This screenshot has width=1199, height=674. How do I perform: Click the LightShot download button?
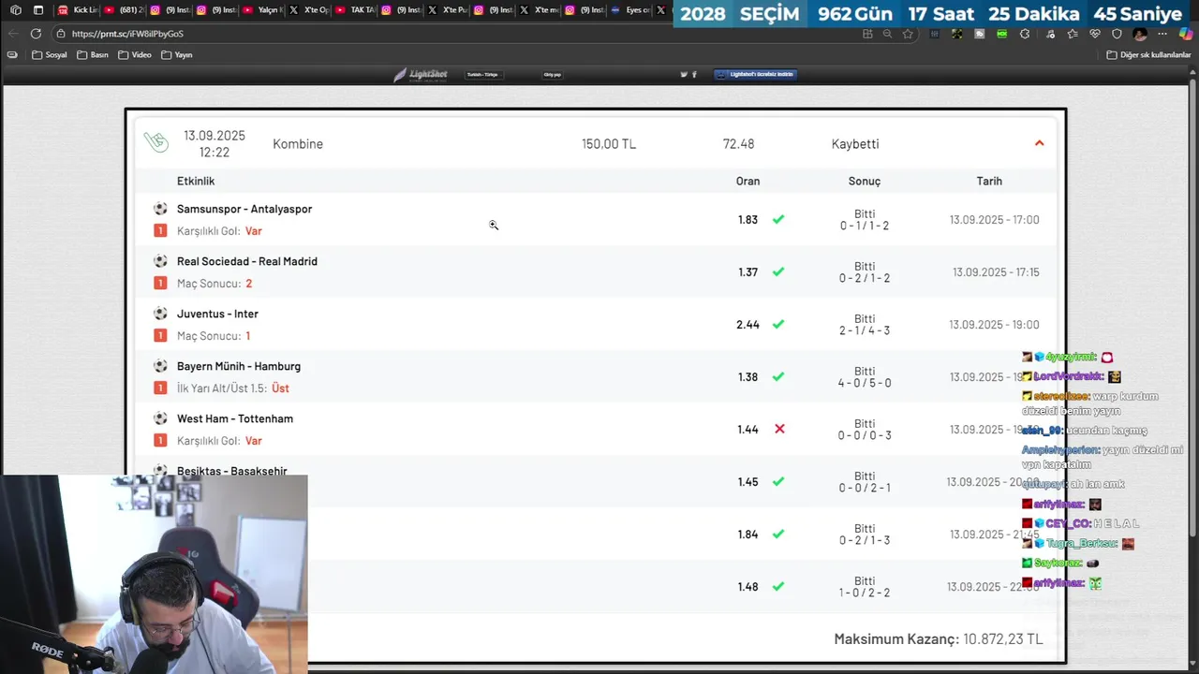(x=755, y=74)
